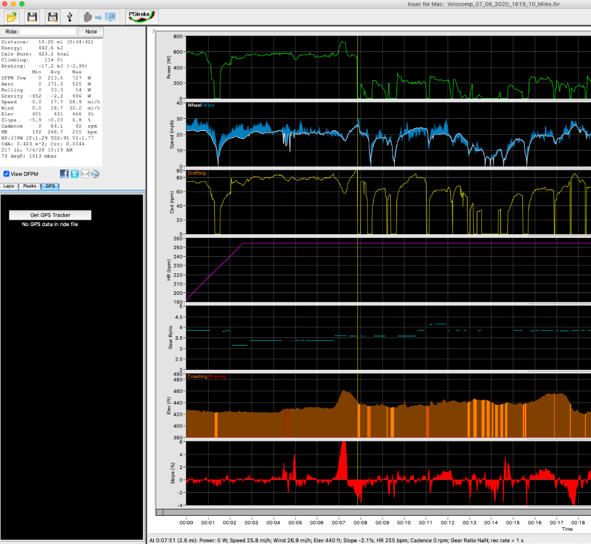Click the chart's horizontal scrollbar thumb

(x=160, y=512)
